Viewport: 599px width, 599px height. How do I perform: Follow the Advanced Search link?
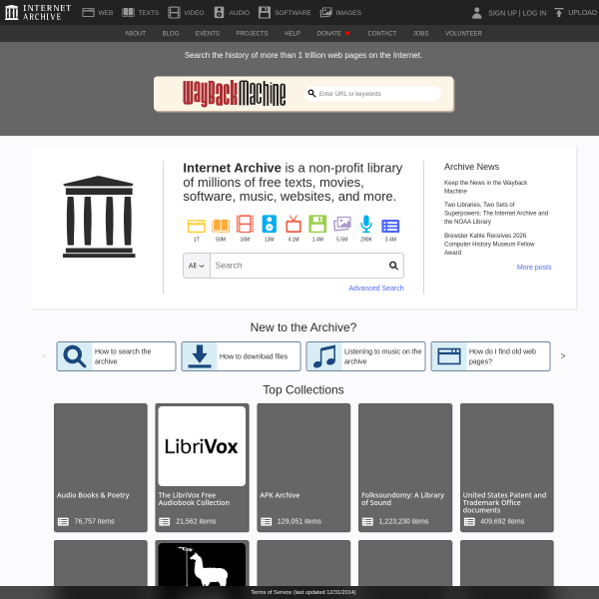coord(376,289)
